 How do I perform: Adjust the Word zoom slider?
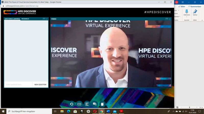point(189,107)
